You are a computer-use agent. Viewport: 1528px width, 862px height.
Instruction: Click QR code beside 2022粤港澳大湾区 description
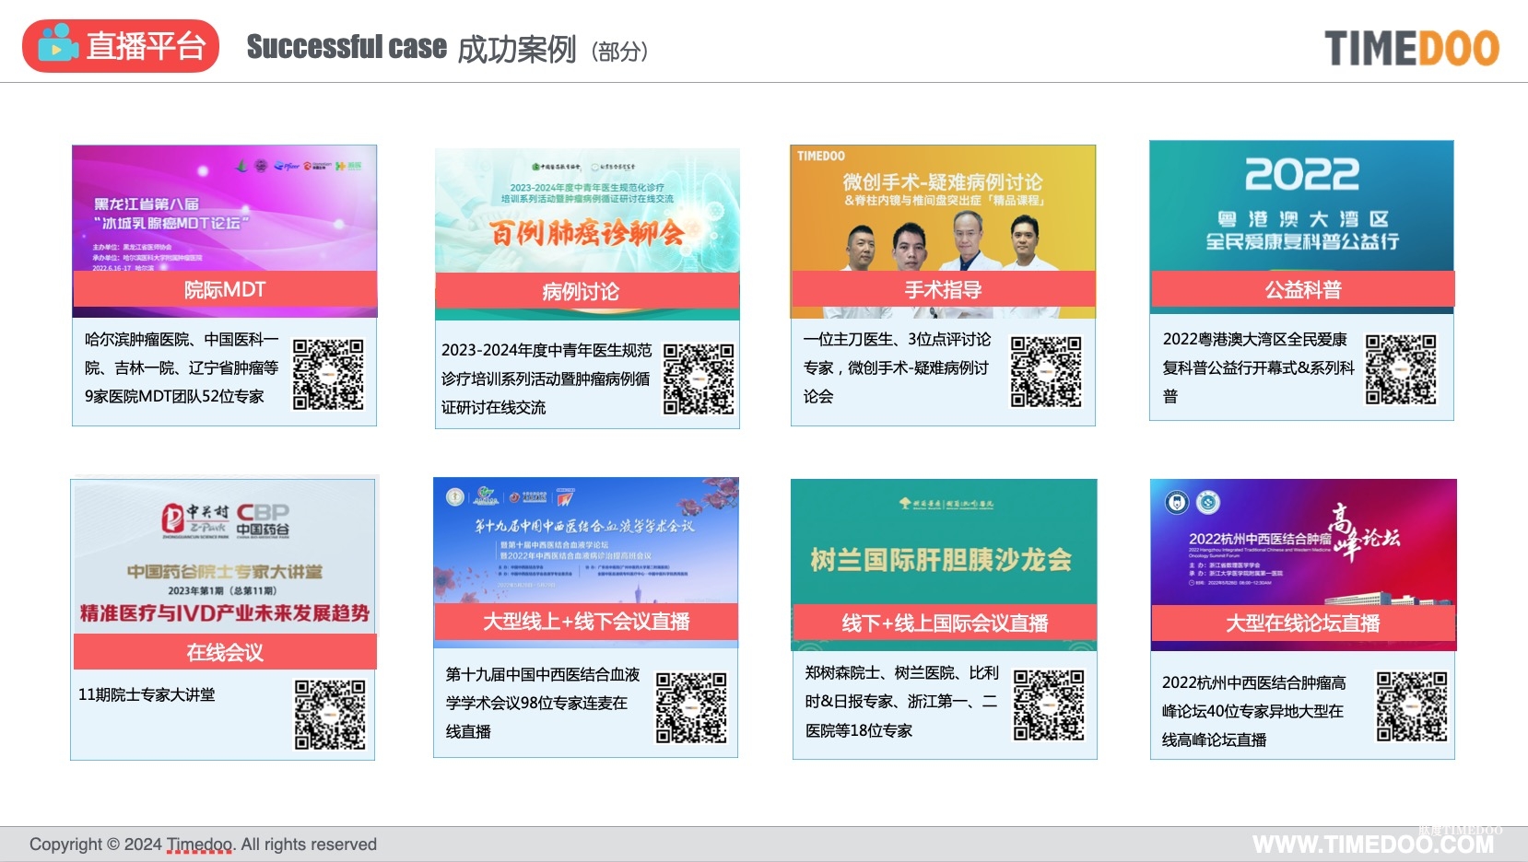point(1401,369)
